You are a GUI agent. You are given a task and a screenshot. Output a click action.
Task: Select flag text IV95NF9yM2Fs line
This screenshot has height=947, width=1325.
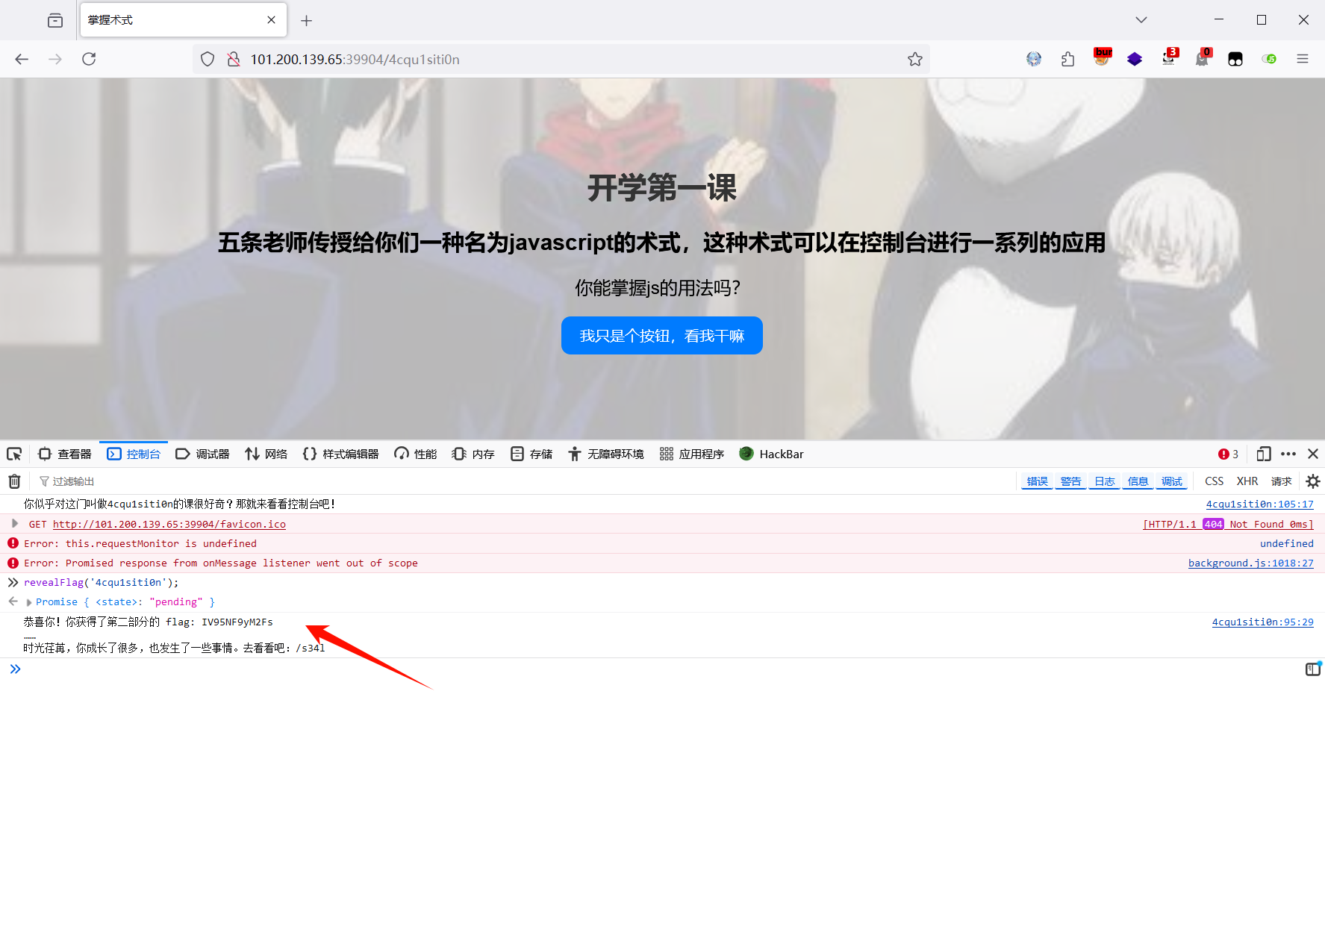click(149, 622)
